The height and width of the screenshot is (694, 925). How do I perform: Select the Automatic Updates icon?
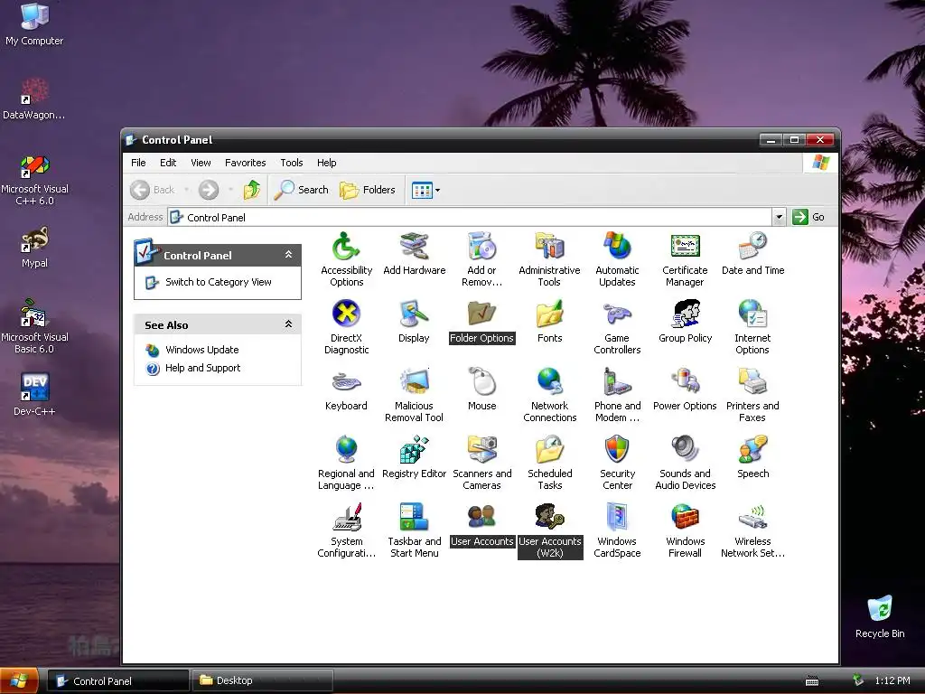617,259
